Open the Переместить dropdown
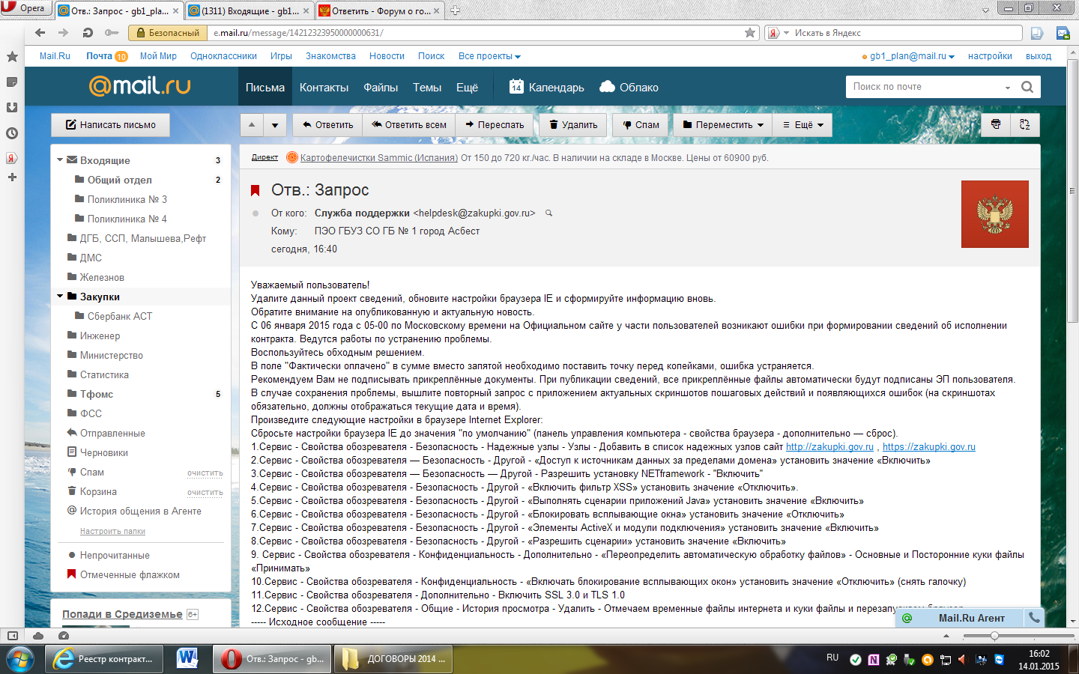1079x674 pixels. 723,125
